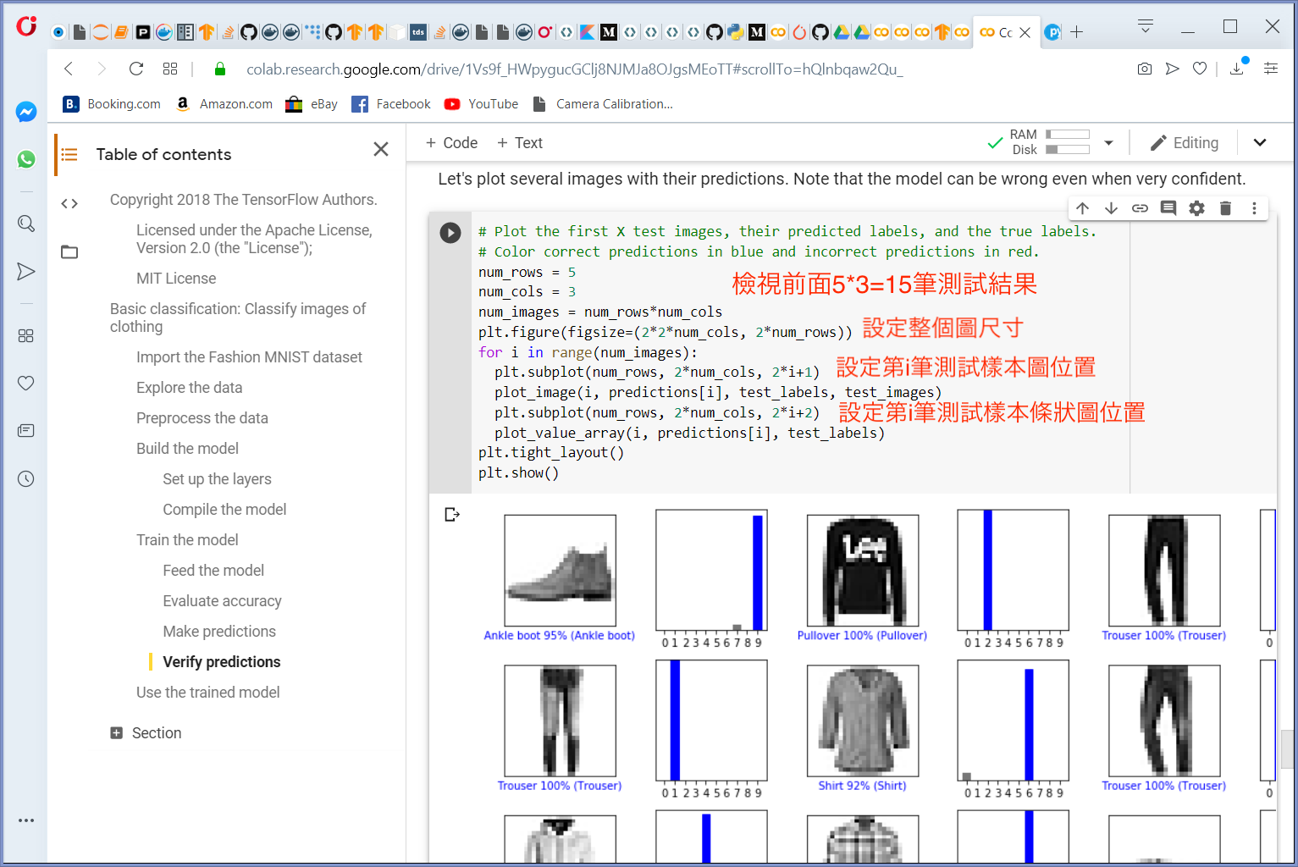
Task: Collapse the Colab header chevron
Action: click(1260, 142)
